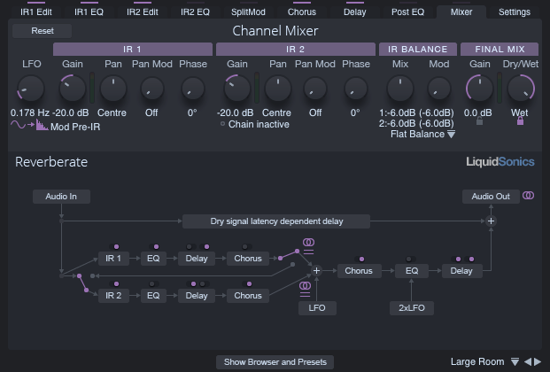Toggle the enable dot above IR 1 chain EQ
This screenshot has height=372, width=550.
pyautogui.click(x=156, y=247)
